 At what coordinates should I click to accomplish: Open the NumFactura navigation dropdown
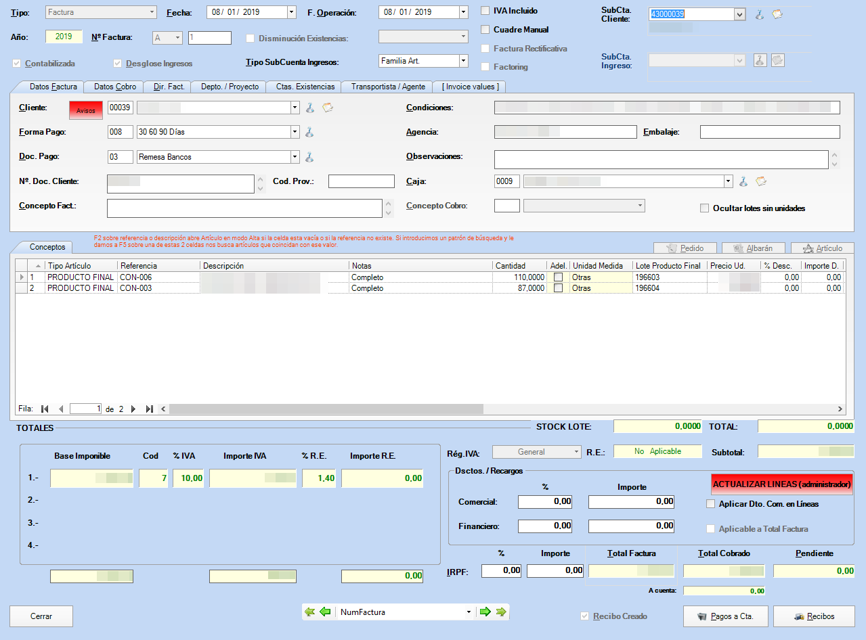[x=469, y=612]
